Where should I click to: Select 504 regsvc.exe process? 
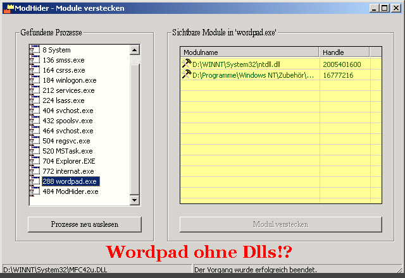tap(66, 141)
